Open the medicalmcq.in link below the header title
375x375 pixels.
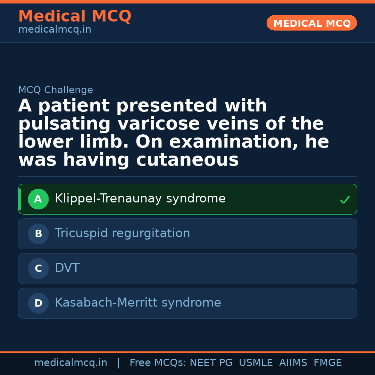(55, 30)
